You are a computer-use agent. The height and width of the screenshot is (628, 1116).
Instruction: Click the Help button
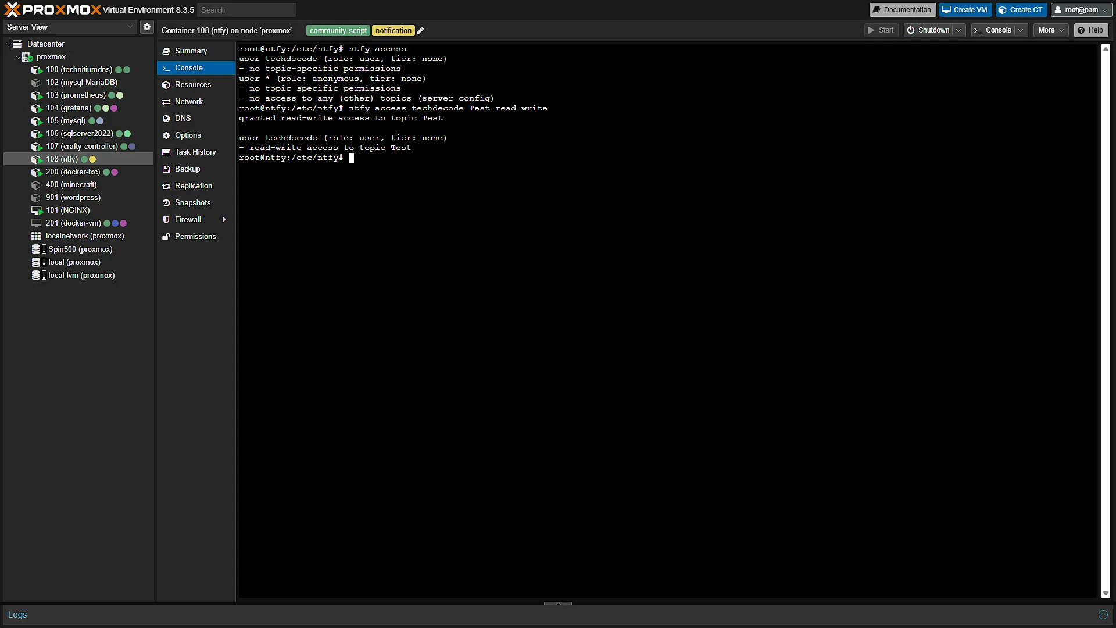(1090, 30)
